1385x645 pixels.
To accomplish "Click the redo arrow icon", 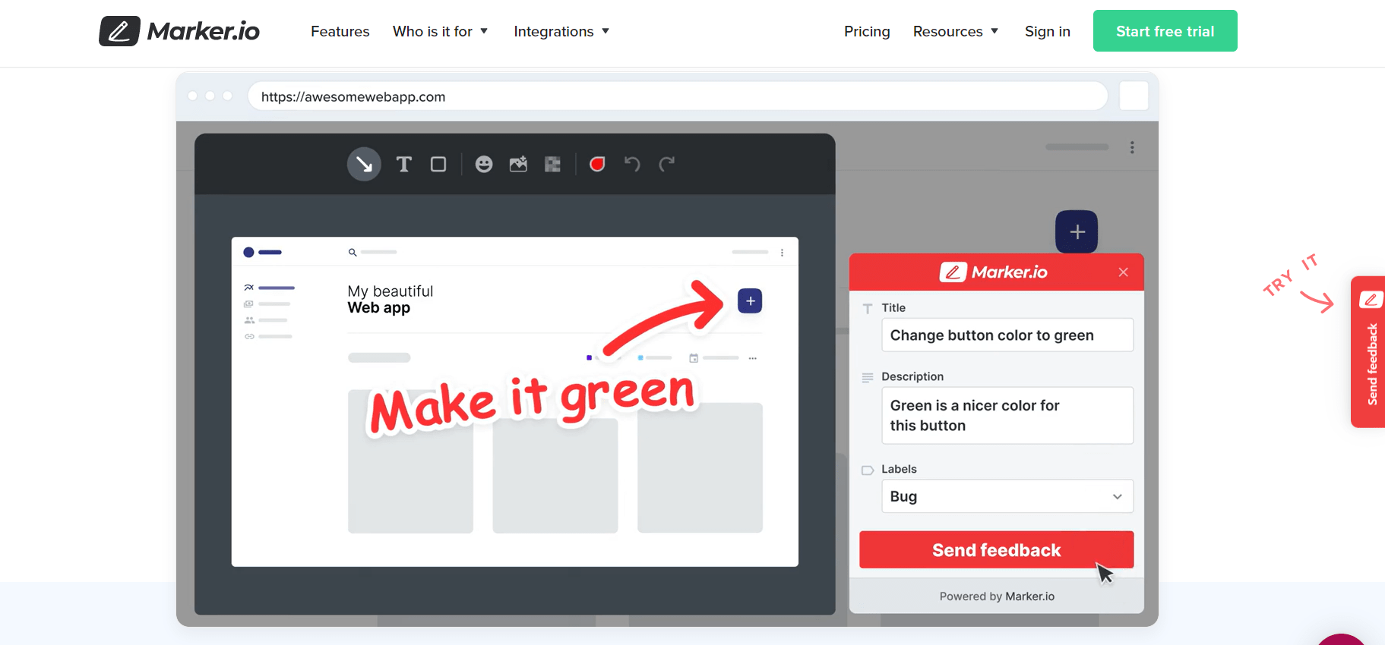I will (x=666, y=164).
